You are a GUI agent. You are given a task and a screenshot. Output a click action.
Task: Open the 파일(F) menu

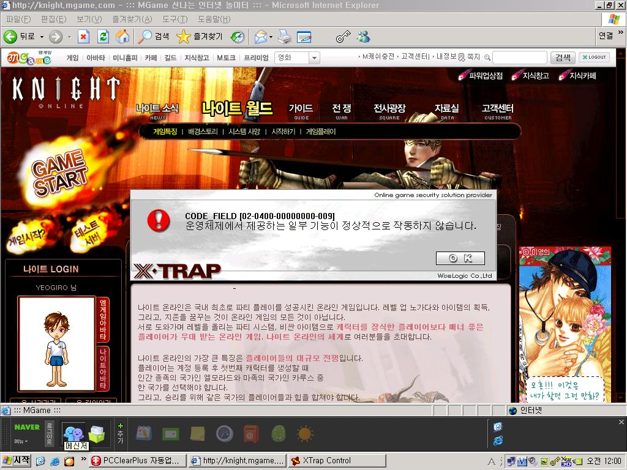tap(18, 19)
